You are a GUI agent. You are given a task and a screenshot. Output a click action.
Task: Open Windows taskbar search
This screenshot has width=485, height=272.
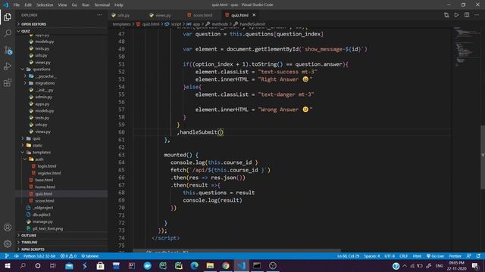tap(23, 265)
